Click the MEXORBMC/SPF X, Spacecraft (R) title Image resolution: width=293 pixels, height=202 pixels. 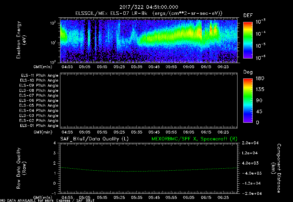point(194,139)
